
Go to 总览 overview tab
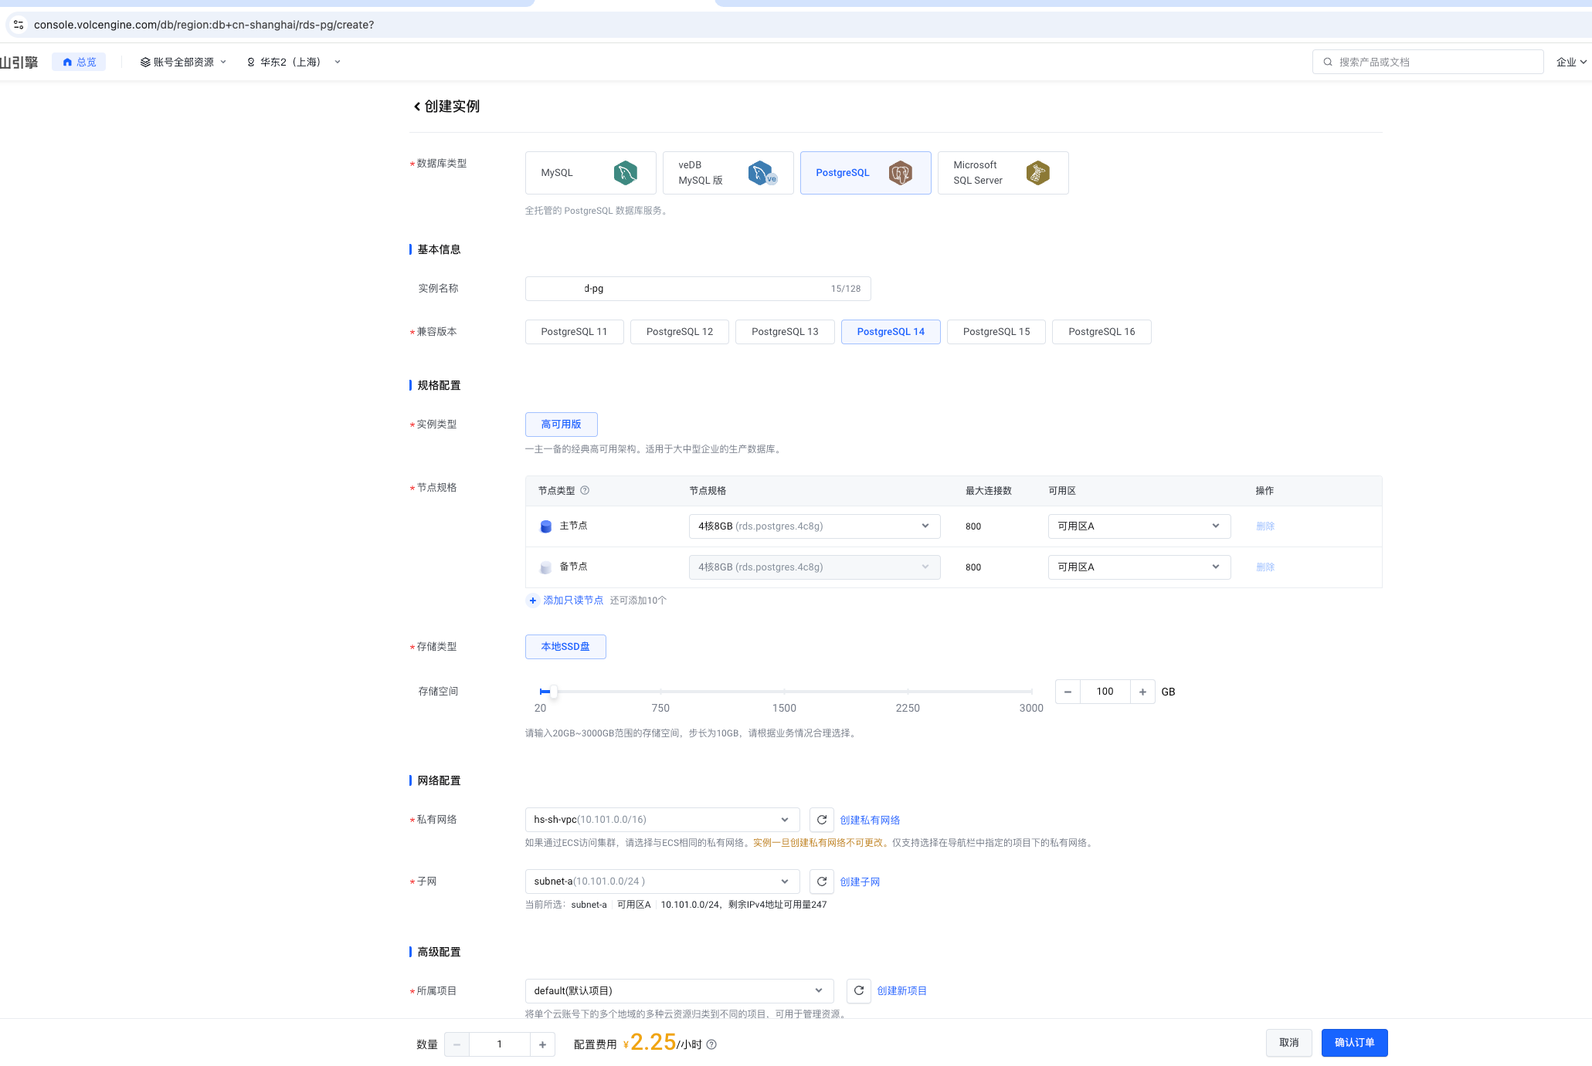[80, 62]
